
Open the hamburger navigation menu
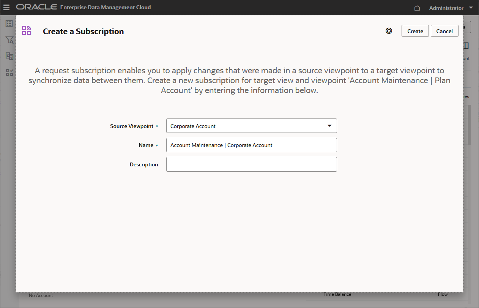click(6, 8)
